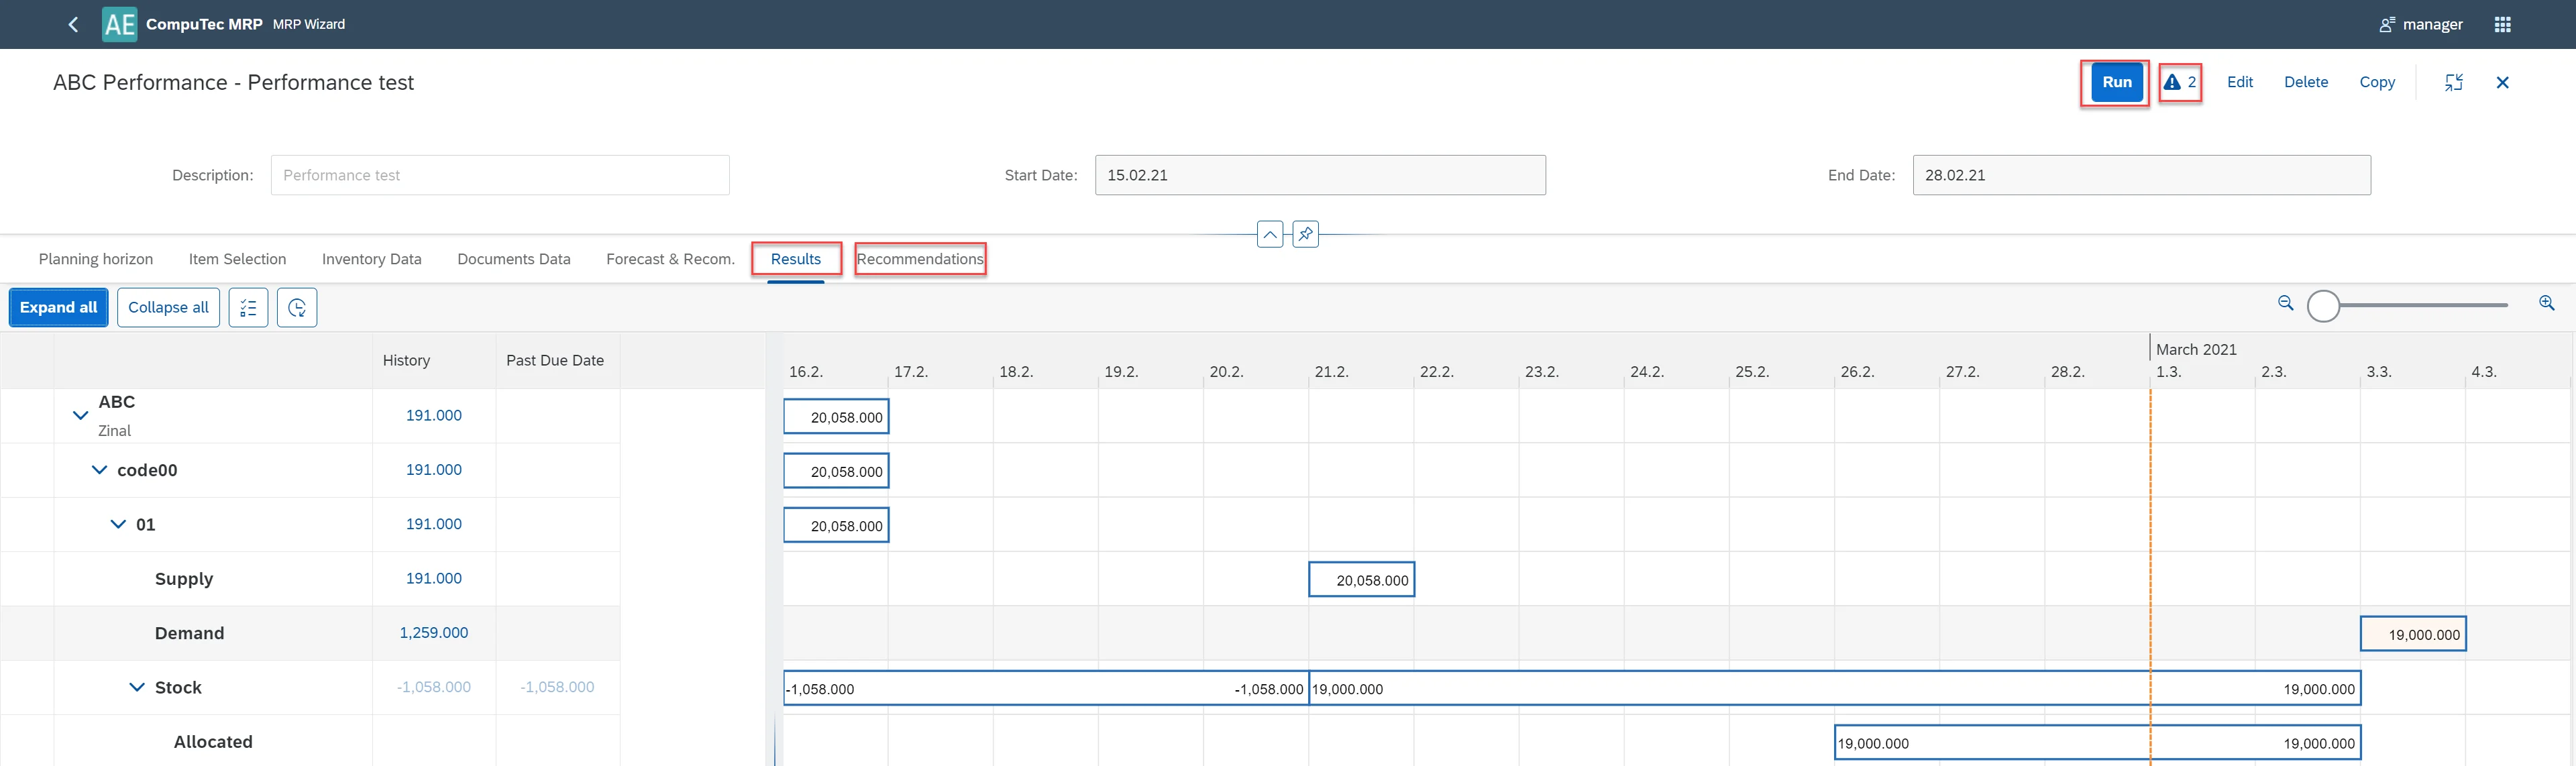Switch to the Recommendations tab
This screenshot has width=2576, height=766.
coord(919,259)
